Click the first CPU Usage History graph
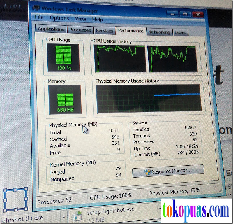This screenshot has height=224, width=233. (x=120, y=59)
